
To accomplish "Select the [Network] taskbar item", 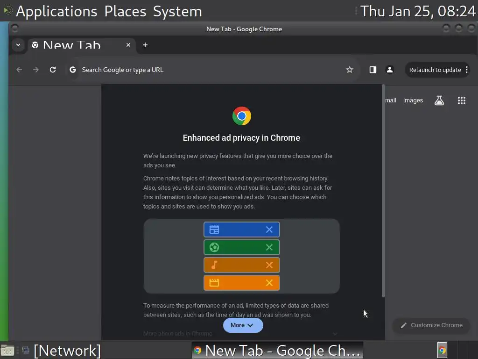I will click(x=67, y=351).
